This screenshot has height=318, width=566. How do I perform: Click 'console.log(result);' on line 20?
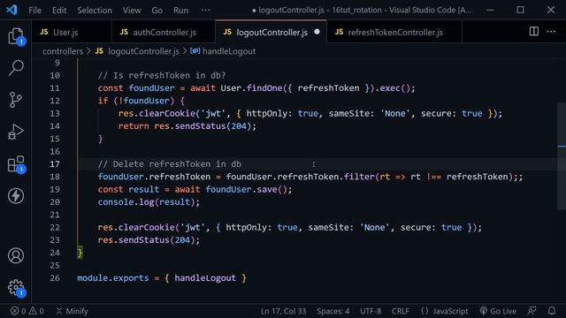[149, 202]
